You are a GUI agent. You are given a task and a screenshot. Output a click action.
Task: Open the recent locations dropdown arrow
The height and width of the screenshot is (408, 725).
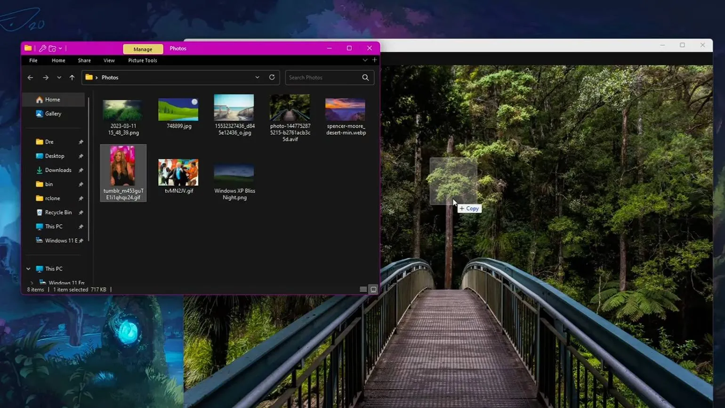[59, 78]
